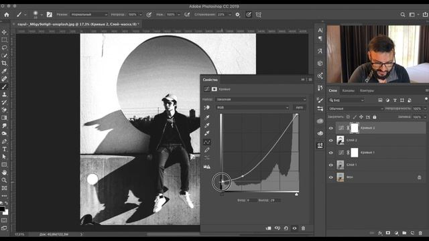Open RGB channel dropdown in Curves

pyautogui.click(x=252, y=108)
